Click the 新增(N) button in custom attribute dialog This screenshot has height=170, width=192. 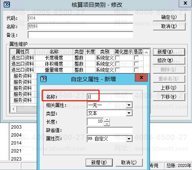[x=99, y=162]
